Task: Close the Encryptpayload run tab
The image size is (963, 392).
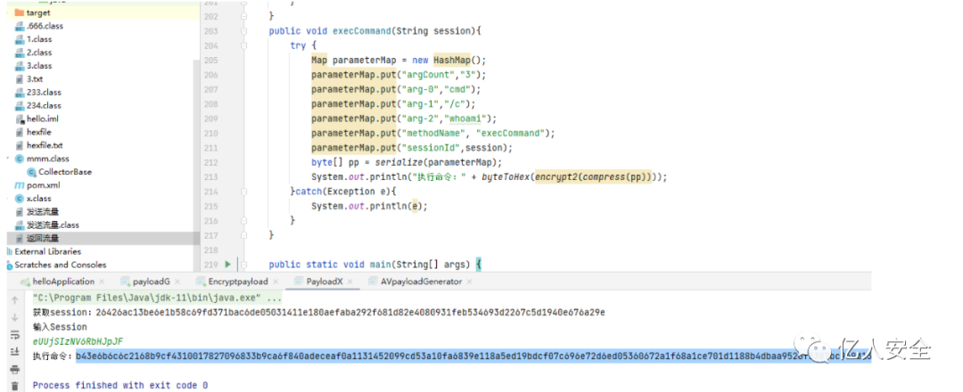Action: [x=276, y=282]
